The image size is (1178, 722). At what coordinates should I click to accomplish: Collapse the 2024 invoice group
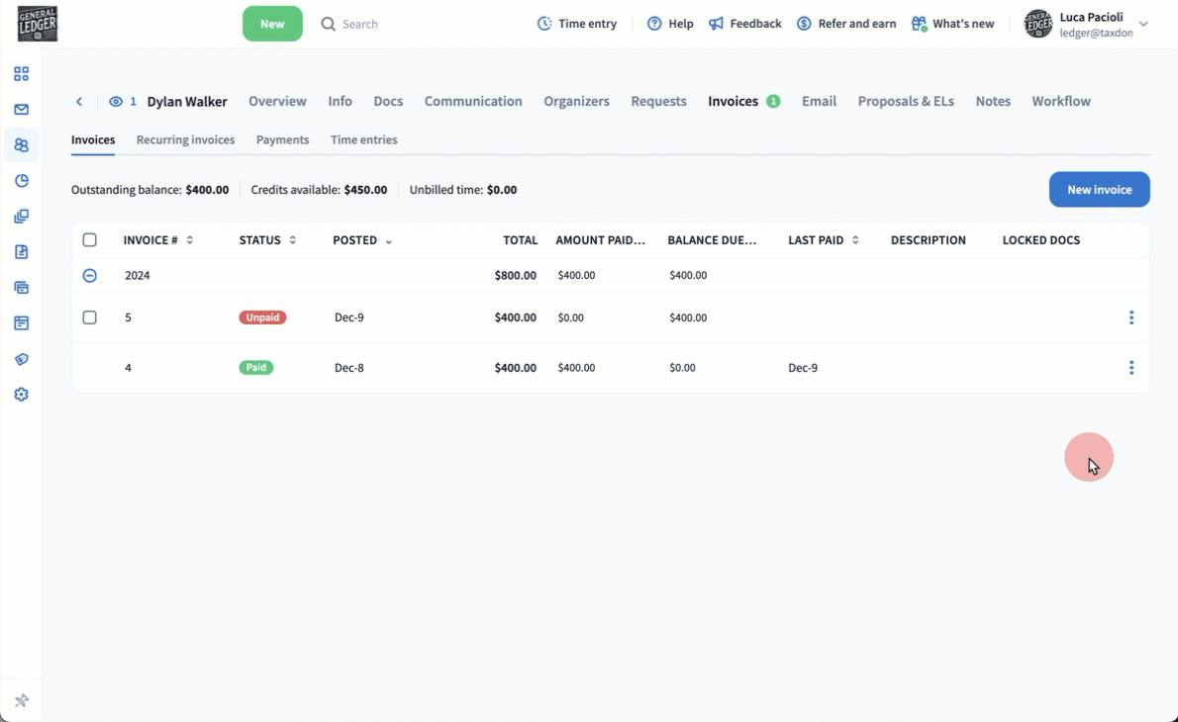(90, 276)
